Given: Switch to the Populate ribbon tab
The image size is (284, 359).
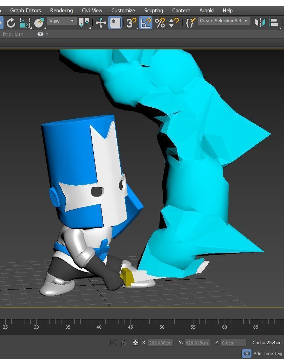Looking at the screenshot, I should click(13, 35).
